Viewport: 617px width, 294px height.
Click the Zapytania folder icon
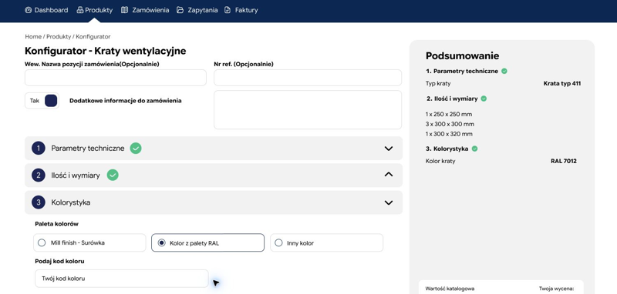[x=180, y=10]
